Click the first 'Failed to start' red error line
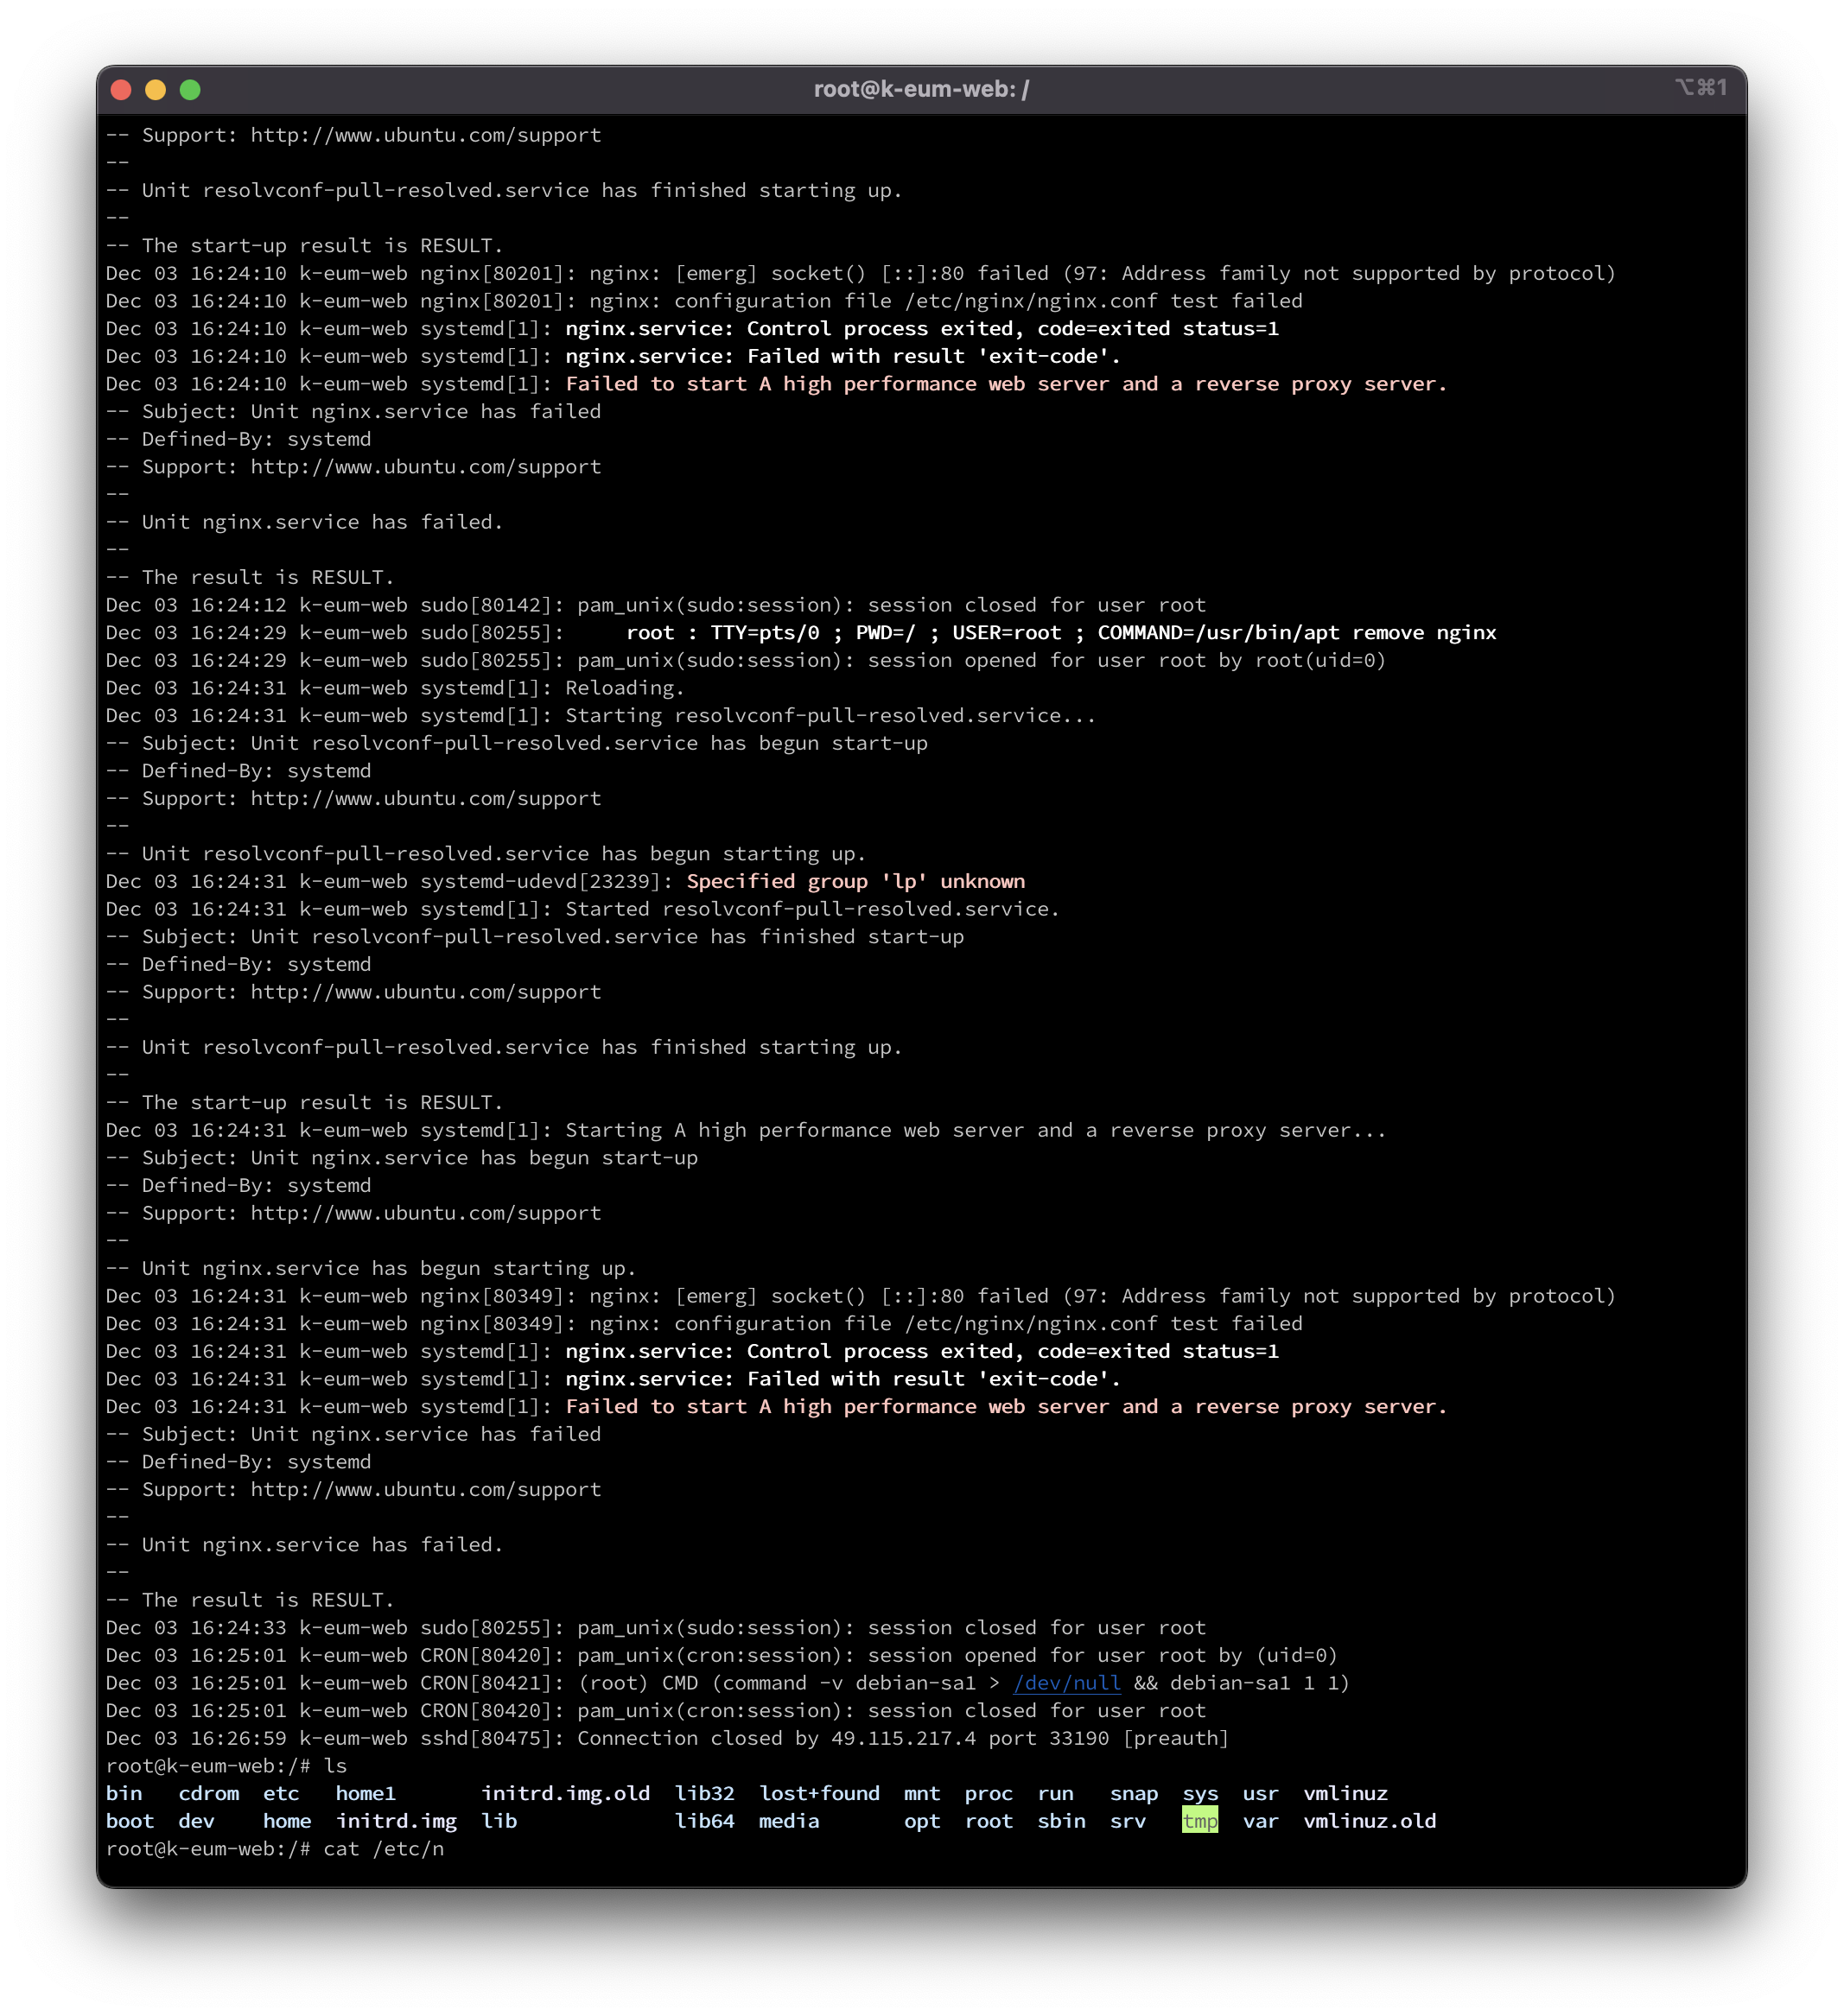Viewport: 1844px width, 2016px height. 1006,384
